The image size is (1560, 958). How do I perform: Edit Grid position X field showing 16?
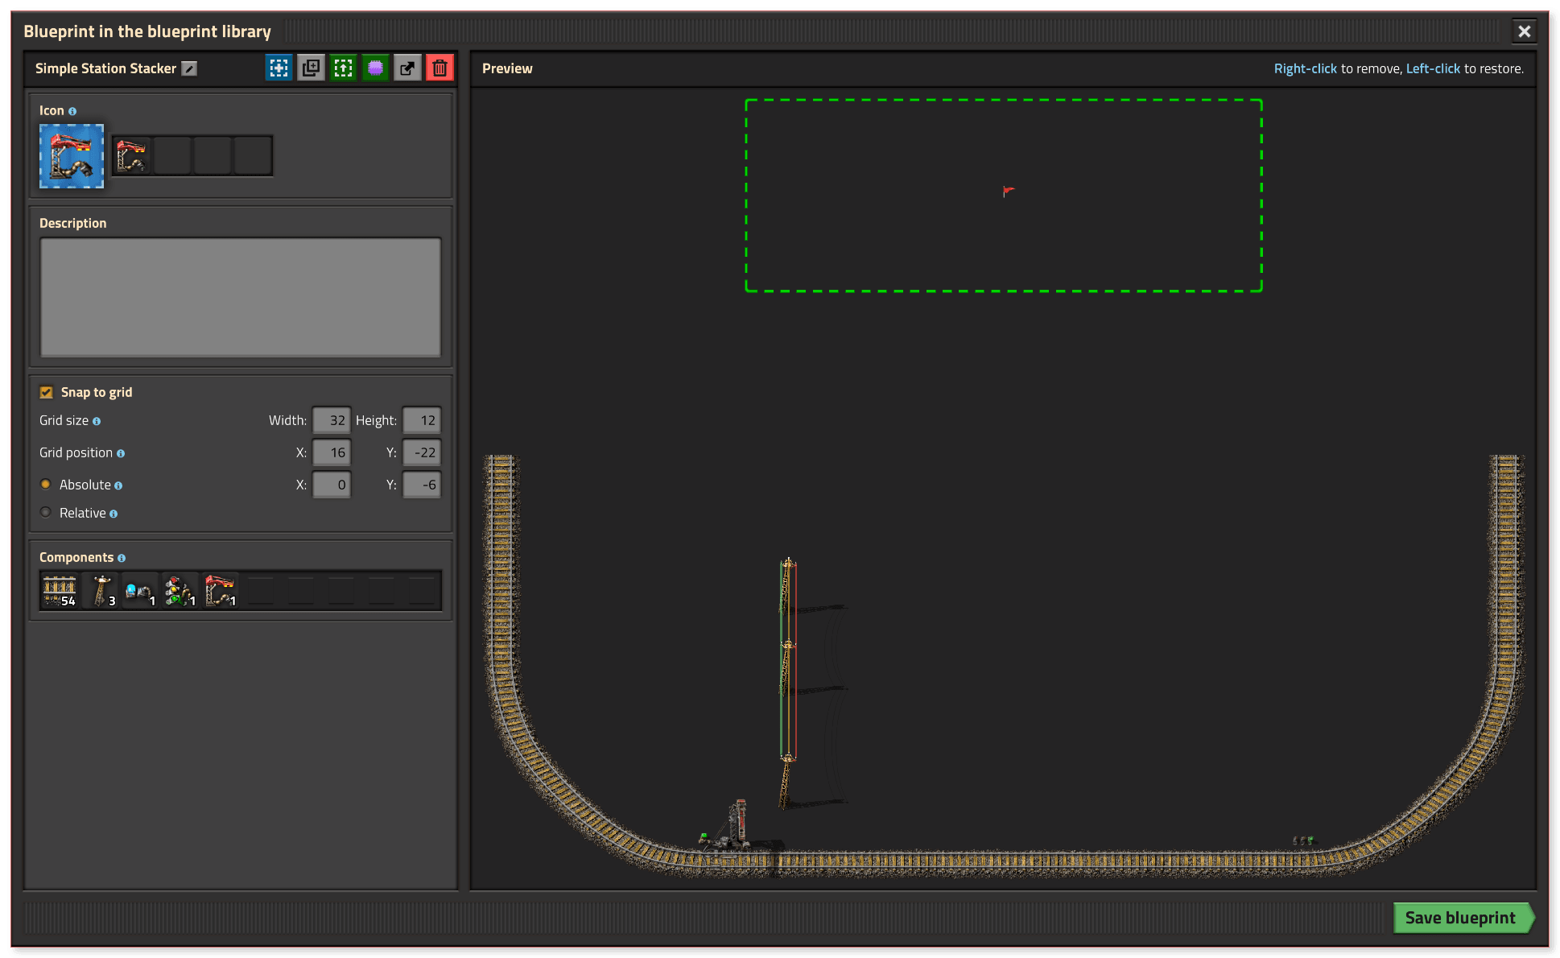[332, 452]
